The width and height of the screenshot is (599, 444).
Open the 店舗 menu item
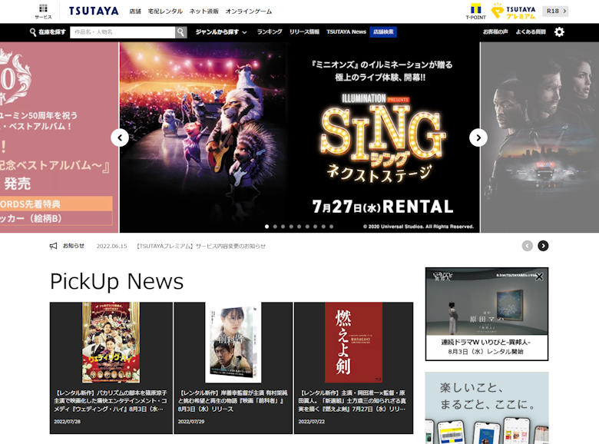(135, 12)
